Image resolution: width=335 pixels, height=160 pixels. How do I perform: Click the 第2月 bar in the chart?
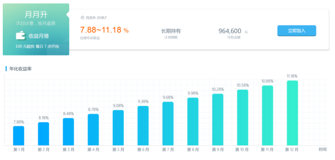pos(44,134)
